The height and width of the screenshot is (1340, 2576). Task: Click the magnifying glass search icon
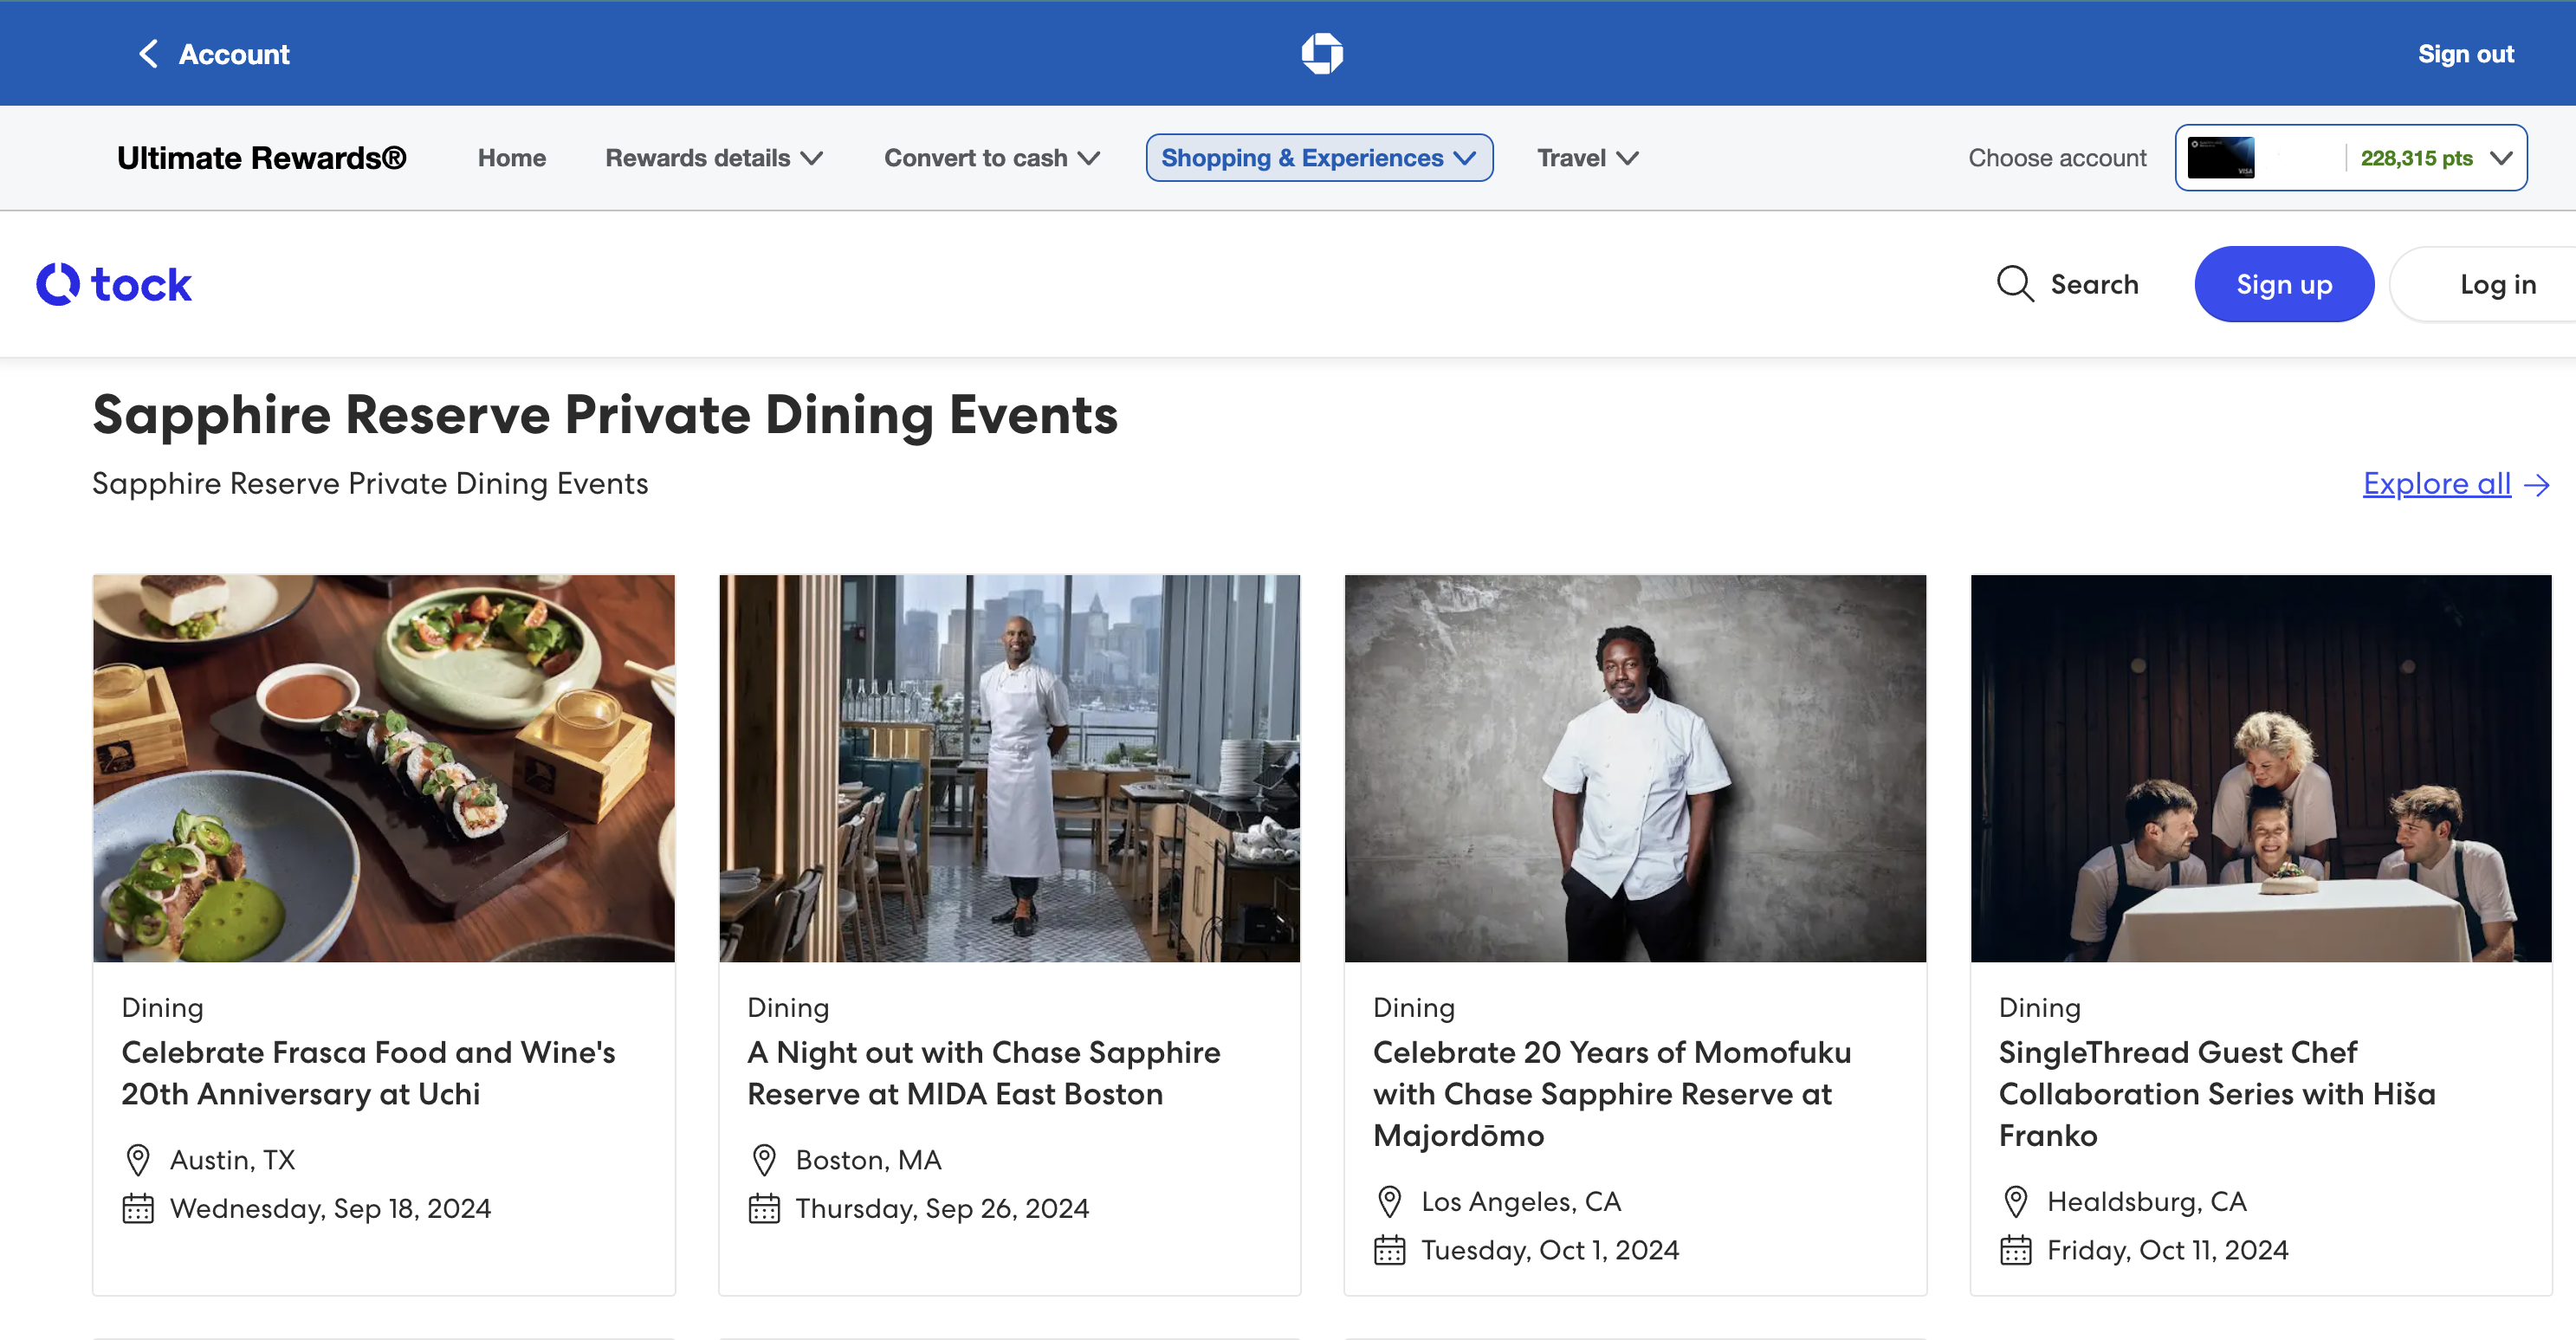[2014, 284]
